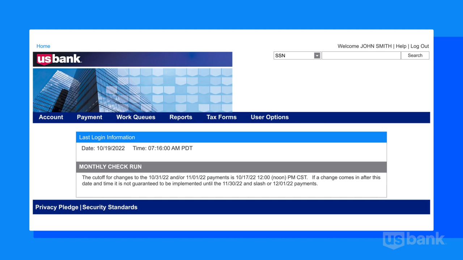The width and height of the screenshot is (463, 260).
Task: Go to the Home link
Action: 43,46
